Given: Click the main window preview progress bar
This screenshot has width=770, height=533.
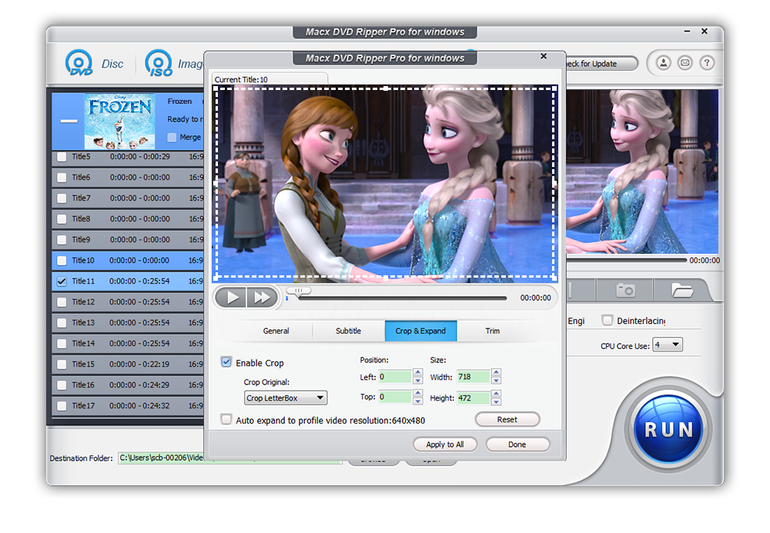Looking at the screenshot, I should pos(626,261).
